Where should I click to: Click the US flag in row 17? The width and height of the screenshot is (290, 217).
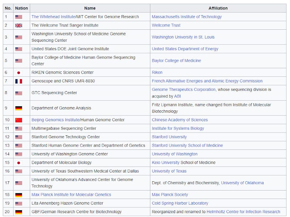[x=18, y=183]
